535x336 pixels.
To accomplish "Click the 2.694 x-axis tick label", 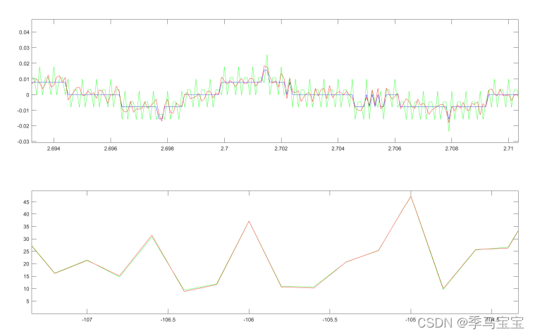I will (x=54, y=149).
